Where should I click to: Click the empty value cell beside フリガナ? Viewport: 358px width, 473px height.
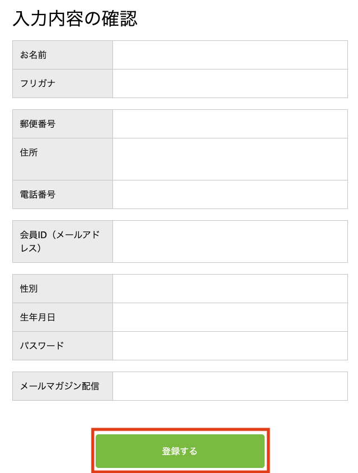(230, 84)
